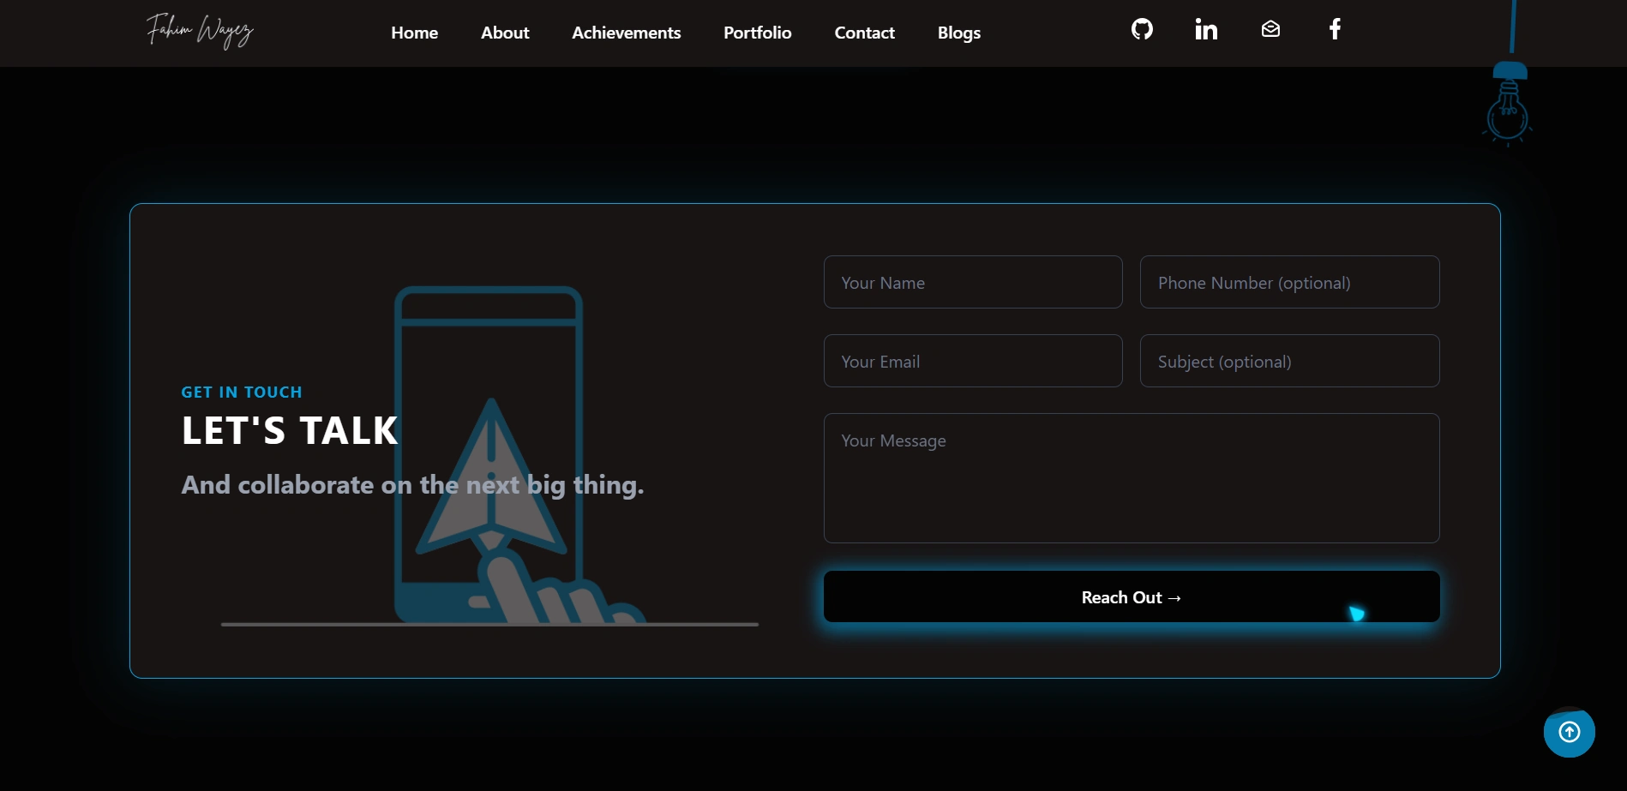Open the Portfolio section
The width and height of the screenshot is (1627, 791).
click(757, 33)
